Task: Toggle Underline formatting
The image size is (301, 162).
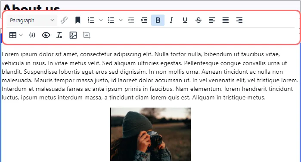Action: coord(185,20)
